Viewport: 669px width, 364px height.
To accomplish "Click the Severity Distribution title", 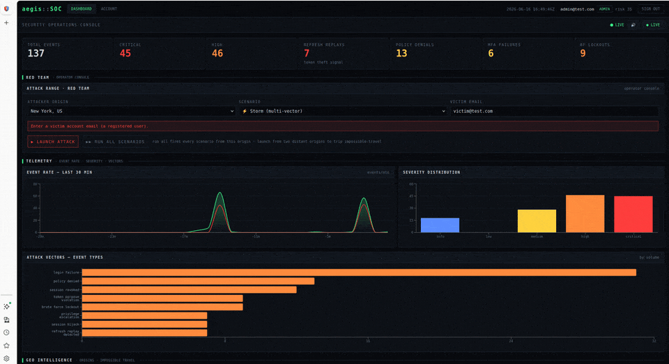I will tap(431, 172).
